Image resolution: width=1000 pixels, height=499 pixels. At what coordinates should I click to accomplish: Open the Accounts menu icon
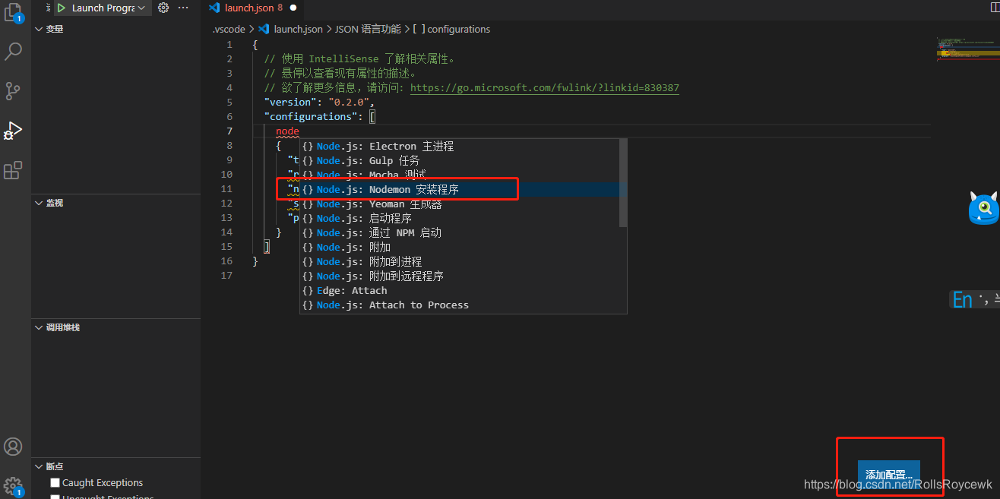tap(13, 447)
